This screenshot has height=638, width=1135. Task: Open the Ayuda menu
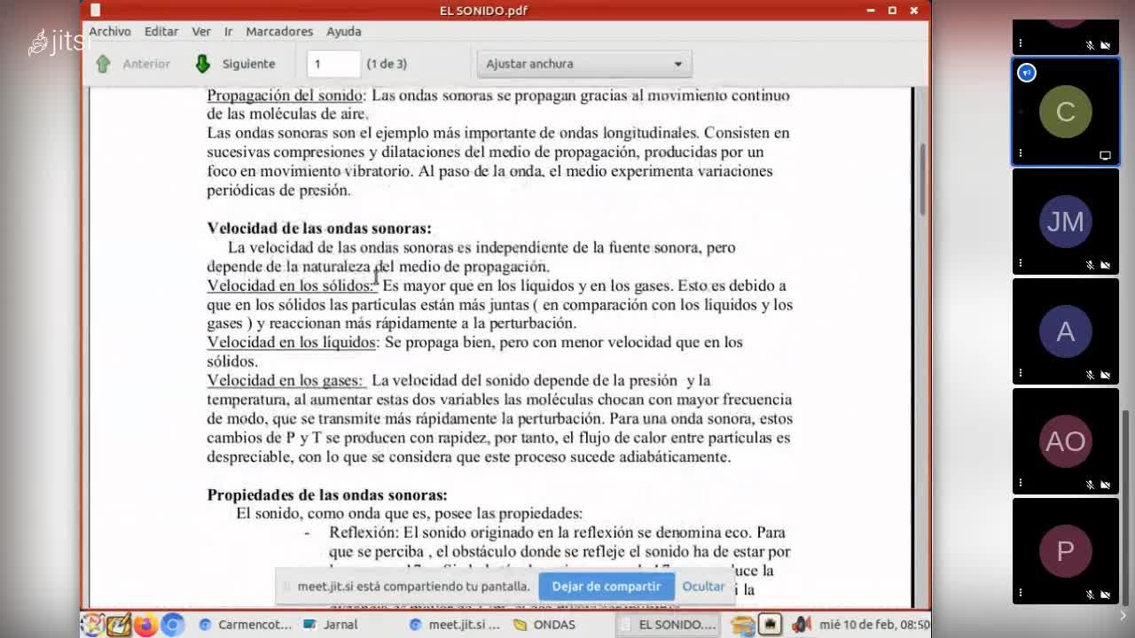pos(344,31)
